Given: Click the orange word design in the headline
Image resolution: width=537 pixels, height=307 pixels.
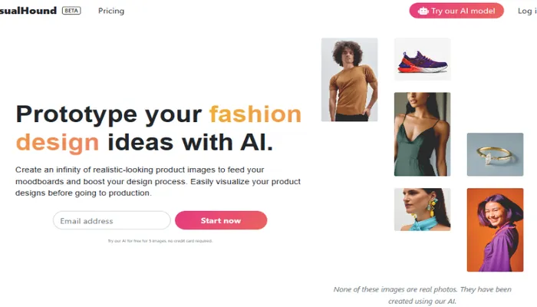Looking at the screenshot, I should 58,142.
